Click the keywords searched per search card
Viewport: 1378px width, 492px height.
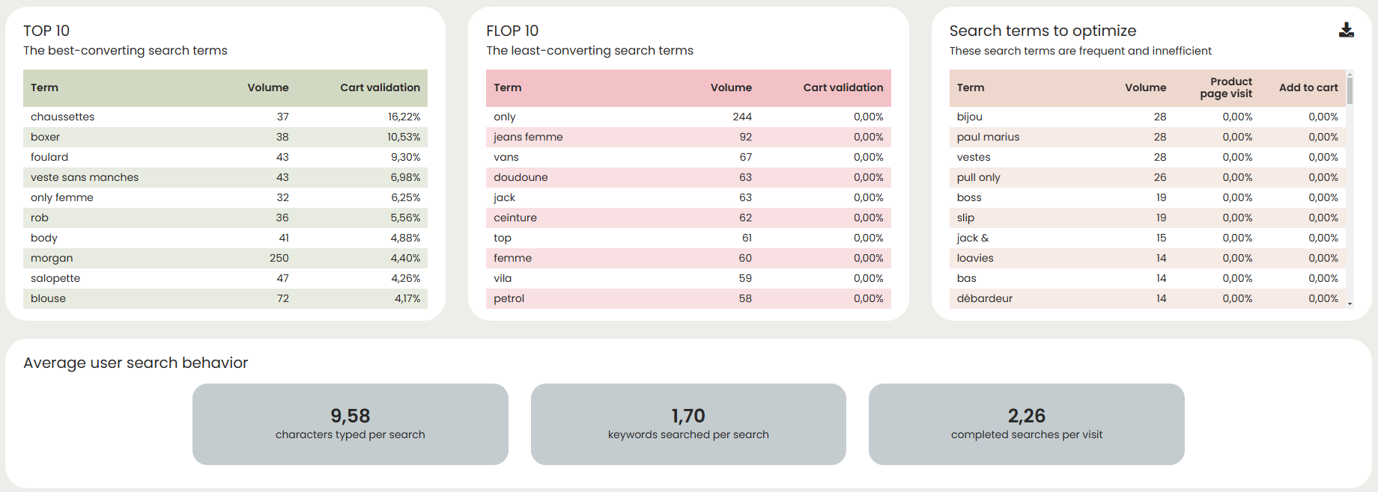tap(688, 424)
